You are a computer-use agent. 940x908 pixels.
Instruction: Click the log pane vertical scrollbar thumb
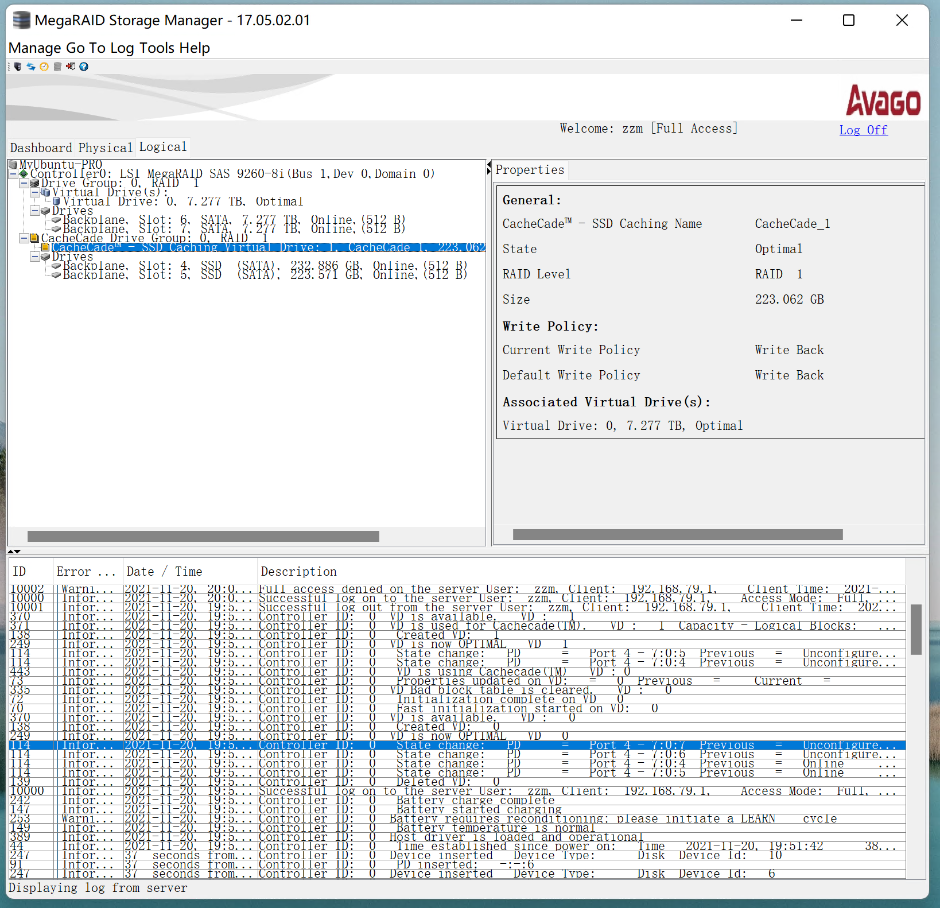[x=916, y=630]
